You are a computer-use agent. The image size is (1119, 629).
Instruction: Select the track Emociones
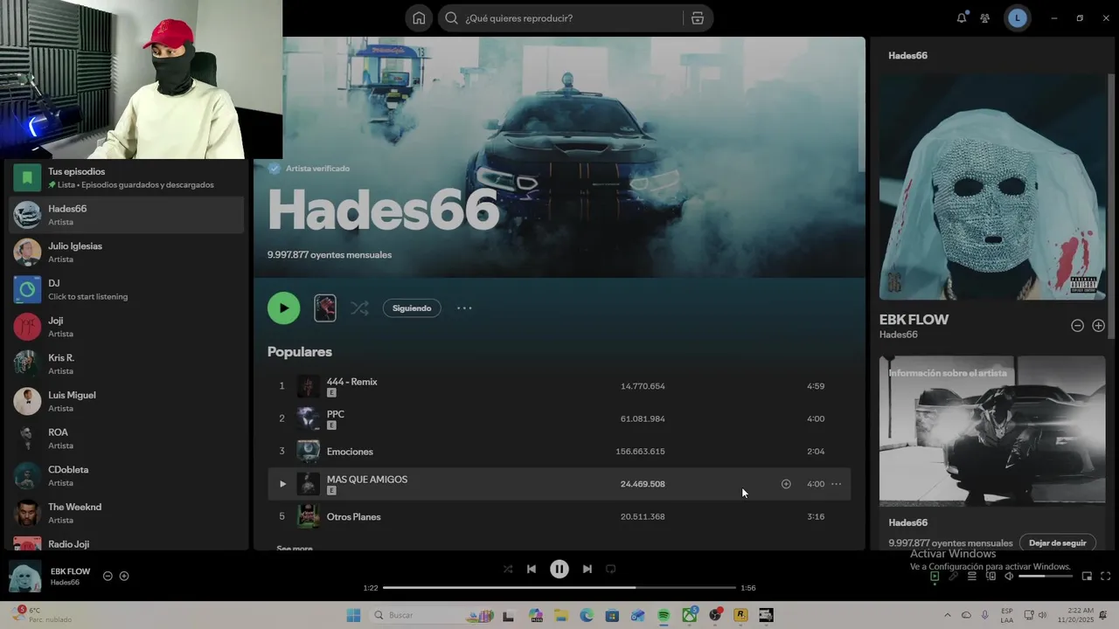(x=559, y=452)
